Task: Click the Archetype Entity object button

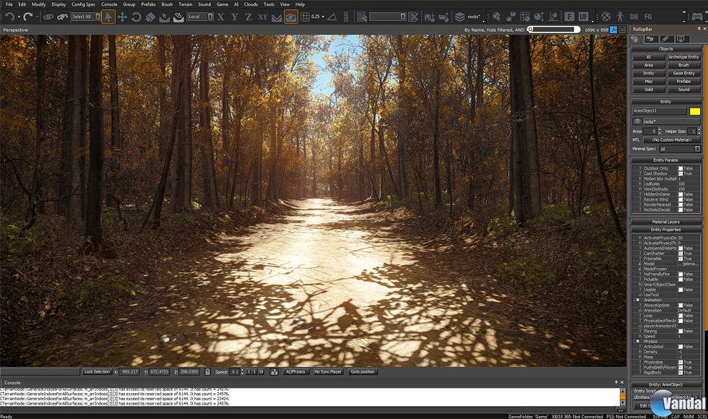Action: point(683,57)
